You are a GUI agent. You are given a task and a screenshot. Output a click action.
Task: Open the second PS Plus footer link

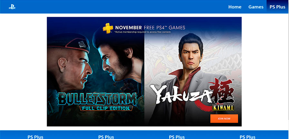tap(106, 137)
